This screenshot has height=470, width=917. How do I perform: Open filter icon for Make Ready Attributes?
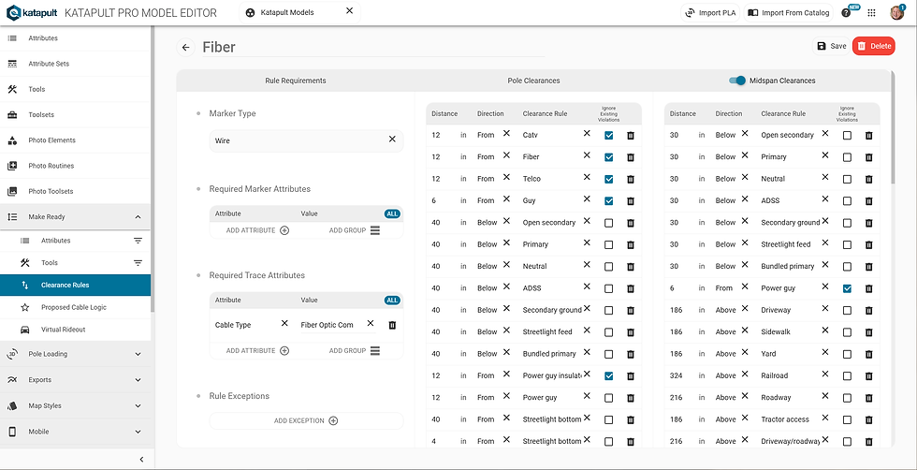click(138, 241)
